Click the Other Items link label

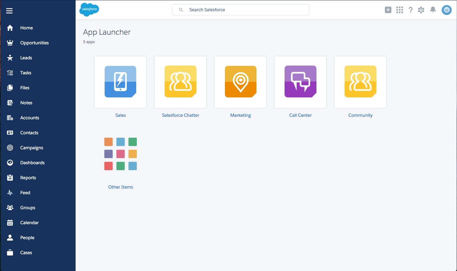[121, 187]
